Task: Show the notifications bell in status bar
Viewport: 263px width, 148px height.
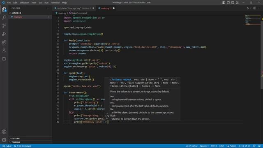Action: point(259,146)
